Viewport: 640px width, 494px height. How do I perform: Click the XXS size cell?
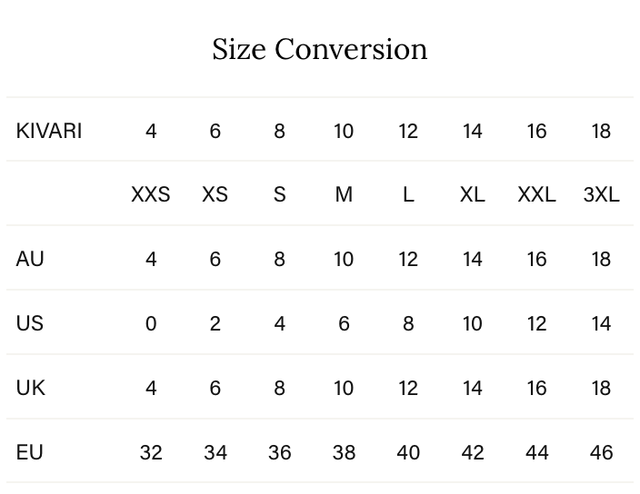click(151, 195)
